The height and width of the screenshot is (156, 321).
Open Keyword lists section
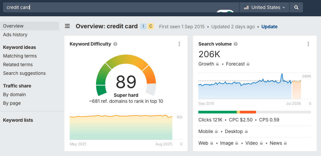tap(18, 120)
